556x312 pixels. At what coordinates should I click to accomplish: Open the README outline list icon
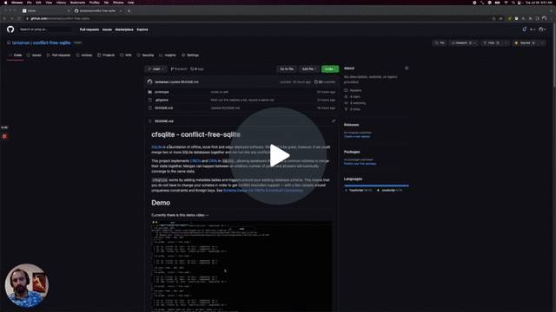pos(150,121)
